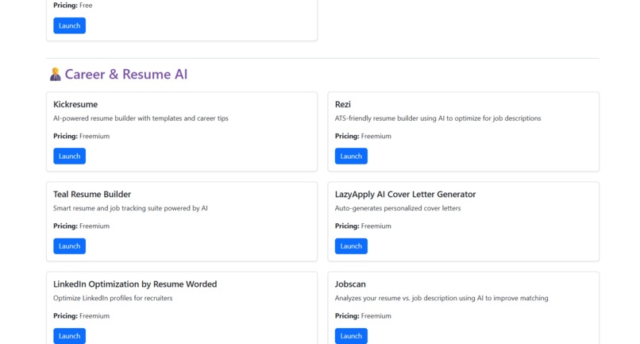The image size is (640, 344).
Task: Select LinkedIn Optimization by Resume Worded title
Action: click(x=135, y=284)
